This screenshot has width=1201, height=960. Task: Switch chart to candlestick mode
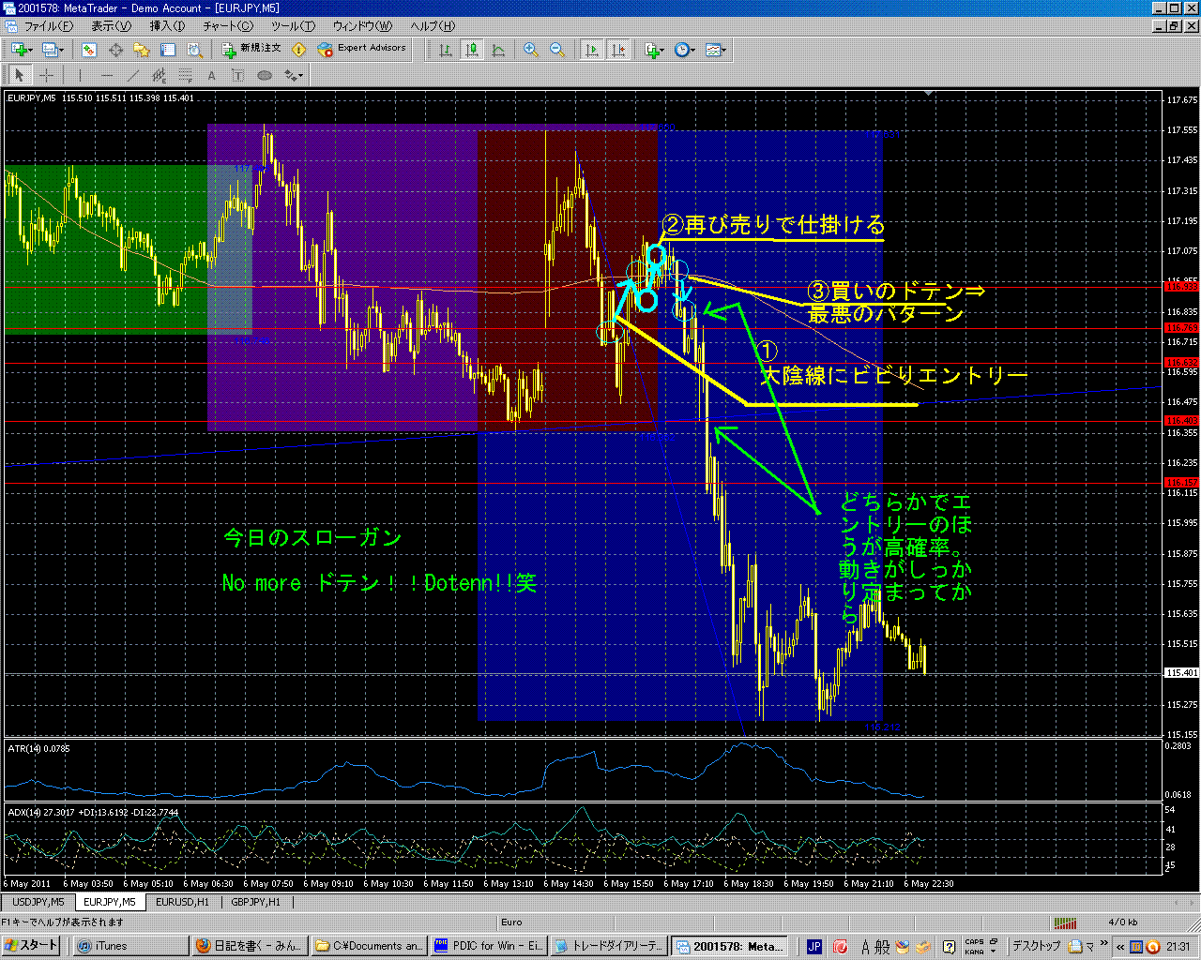click(x=472, y=50)
